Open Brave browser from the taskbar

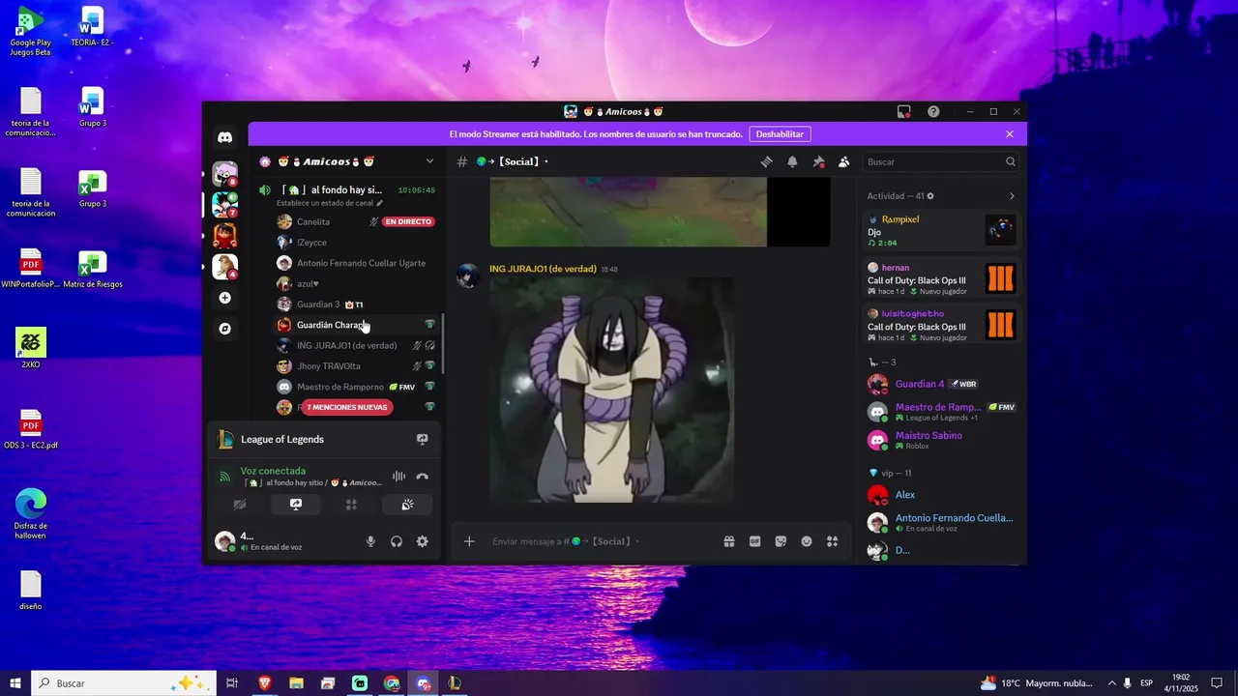[x=264, y=683]
